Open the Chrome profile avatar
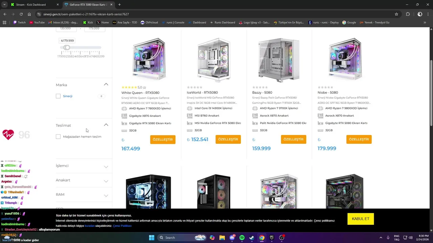 click(420, 14)
